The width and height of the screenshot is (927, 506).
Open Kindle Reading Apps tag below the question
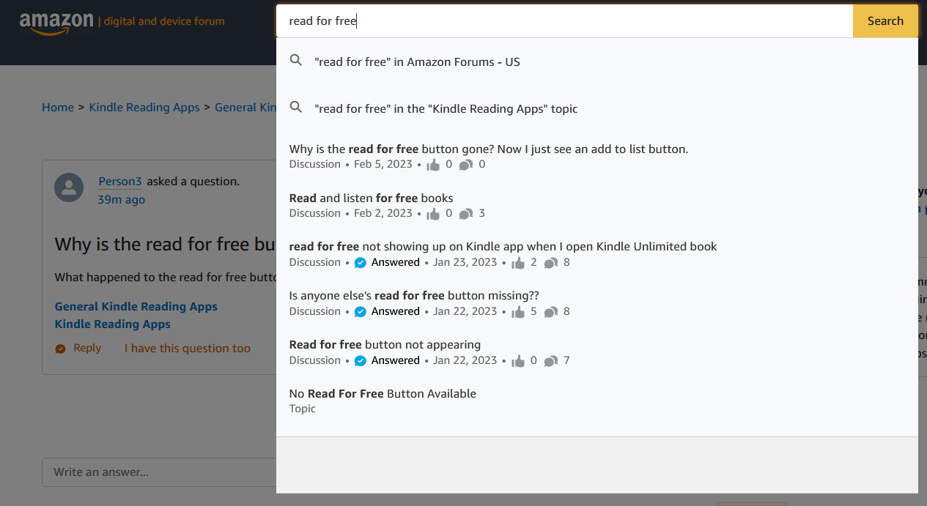tap(113, 324)
